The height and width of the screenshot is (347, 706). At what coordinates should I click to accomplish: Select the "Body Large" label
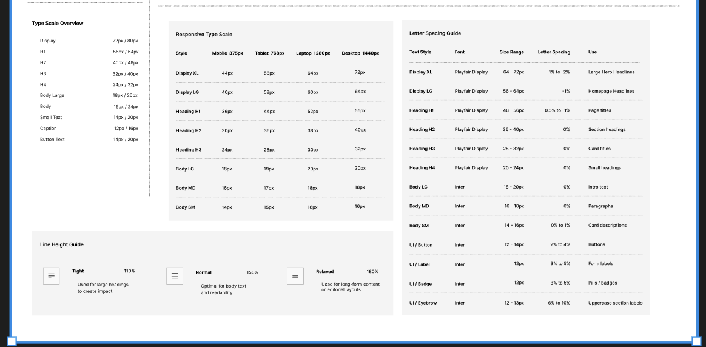pos(52,95)
